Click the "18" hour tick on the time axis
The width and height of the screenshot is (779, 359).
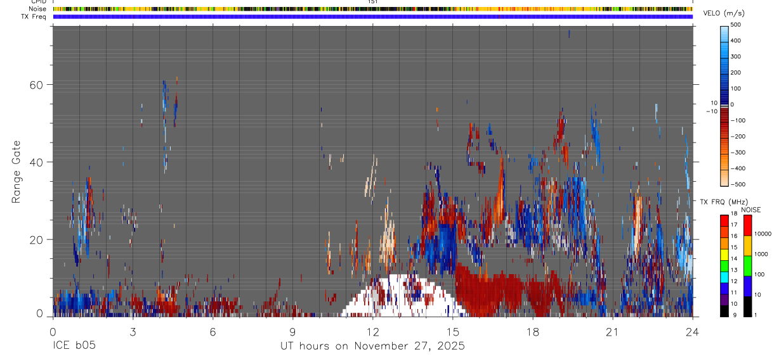533,331
